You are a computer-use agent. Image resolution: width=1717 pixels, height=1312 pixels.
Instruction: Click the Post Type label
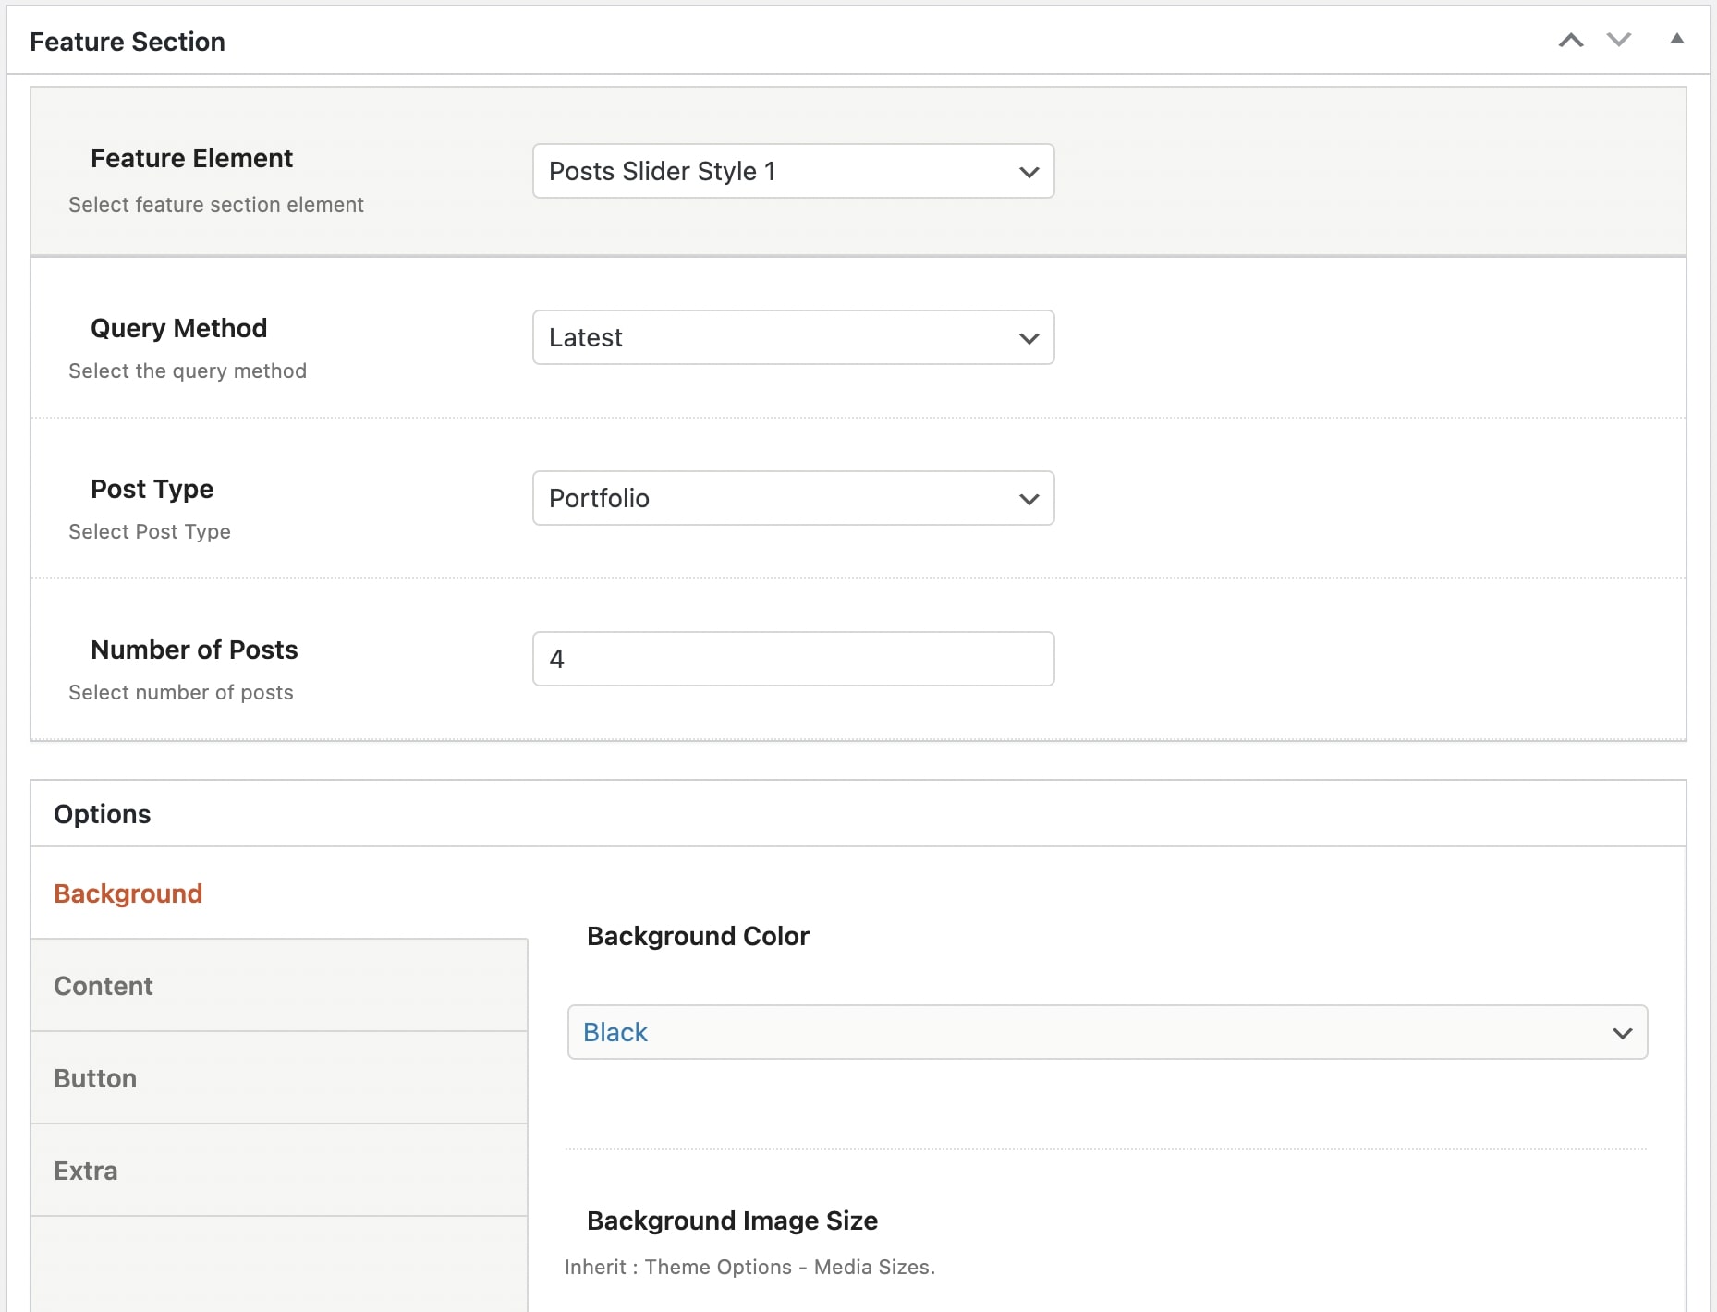(x=152, y=489)
